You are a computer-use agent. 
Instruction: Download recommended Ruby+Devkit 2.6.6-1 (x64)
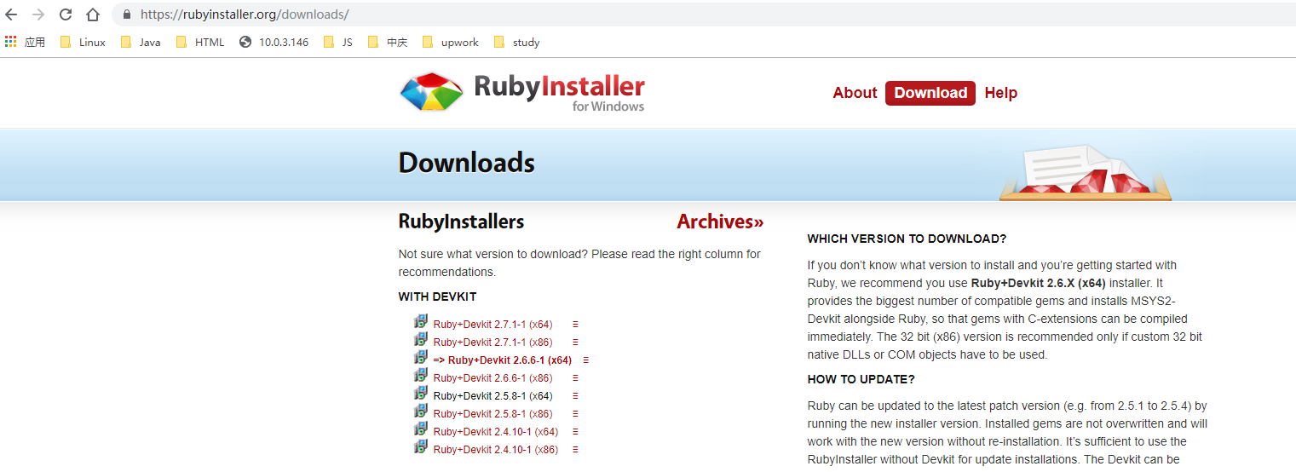click(502, 360)
